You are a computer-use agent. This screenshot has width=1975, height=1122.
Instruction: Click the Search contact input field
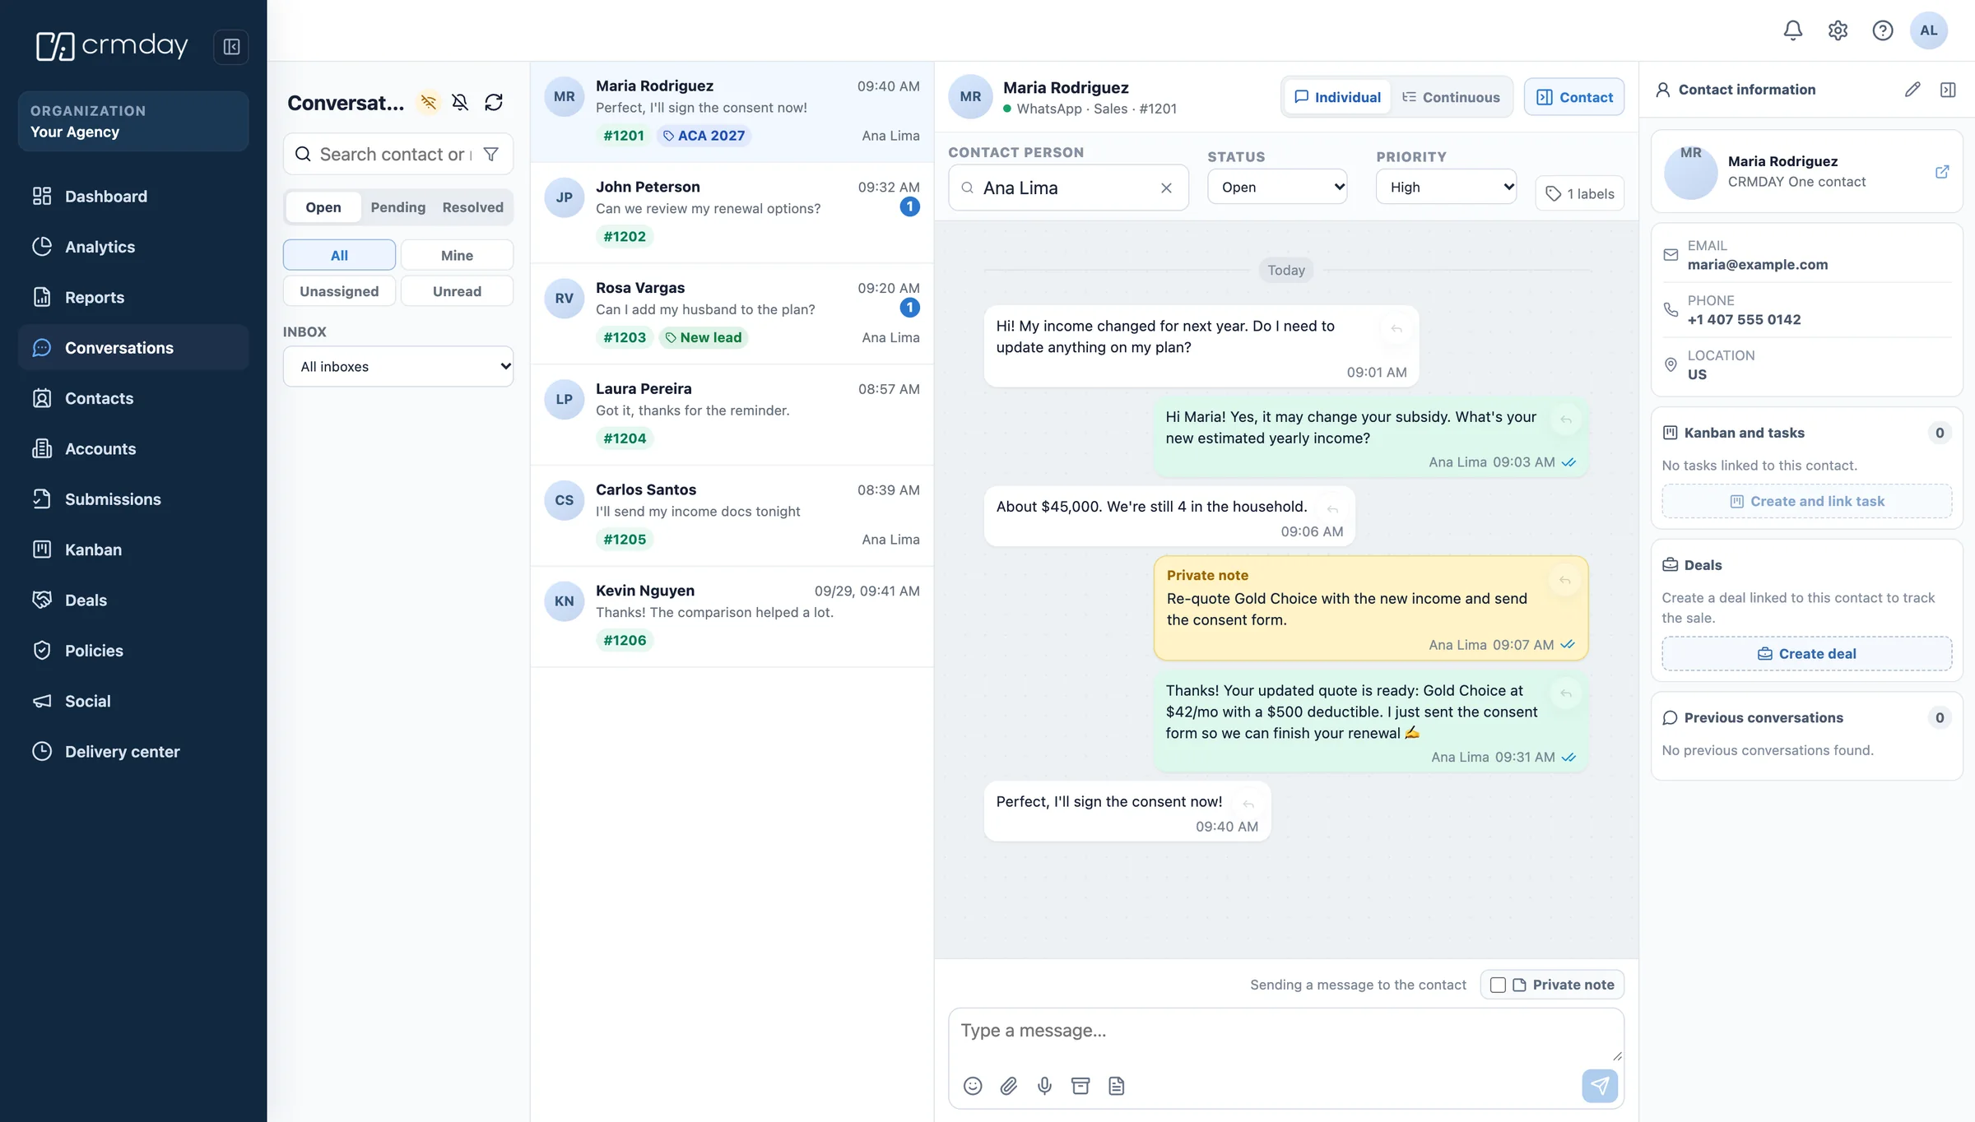(x=394, y=154)
